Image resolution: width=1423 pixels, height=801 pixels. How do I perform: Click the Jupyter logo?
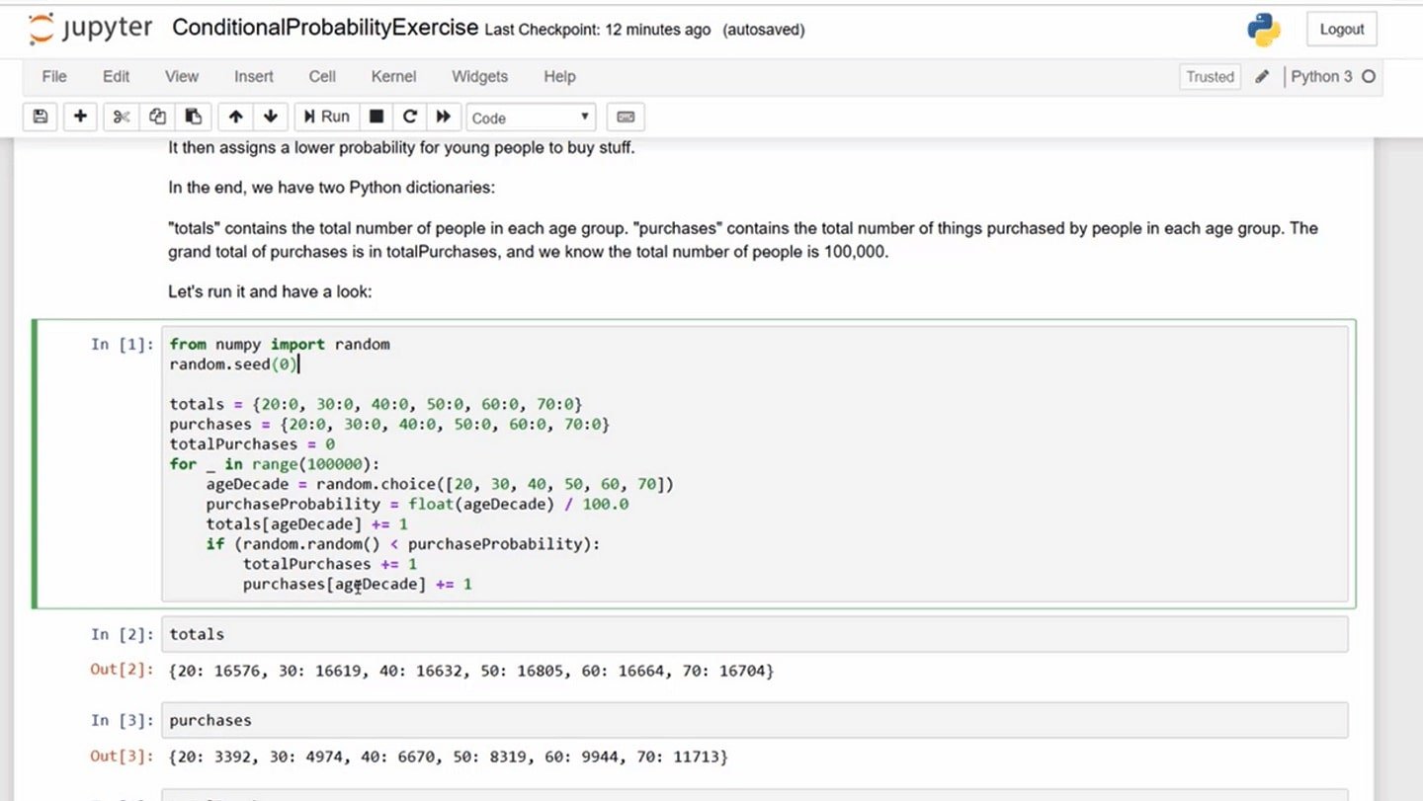tap(90, 29)
